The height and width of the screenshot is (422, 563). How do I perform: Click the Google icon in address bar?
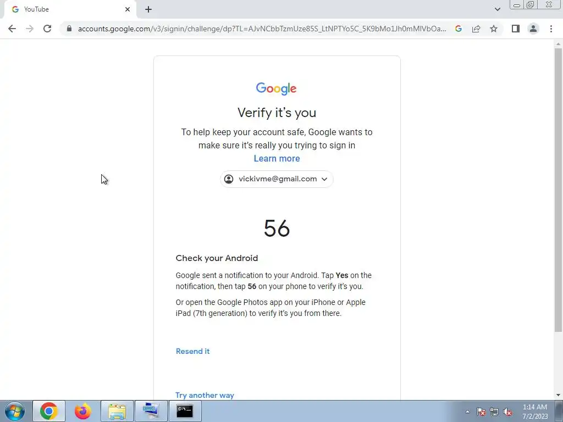459,29
